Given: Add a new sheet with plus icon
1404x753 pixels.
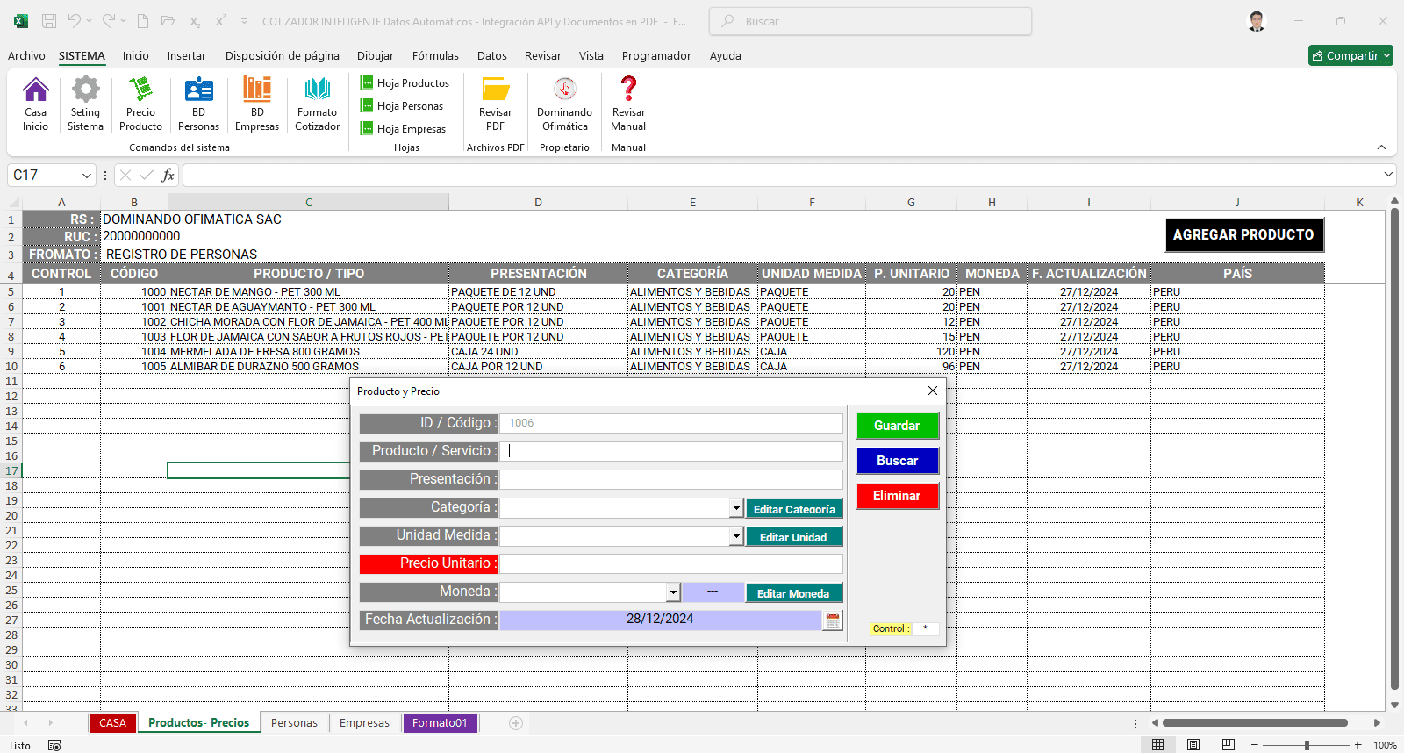Looking at the screenshot, I should (x=516, y=723).
